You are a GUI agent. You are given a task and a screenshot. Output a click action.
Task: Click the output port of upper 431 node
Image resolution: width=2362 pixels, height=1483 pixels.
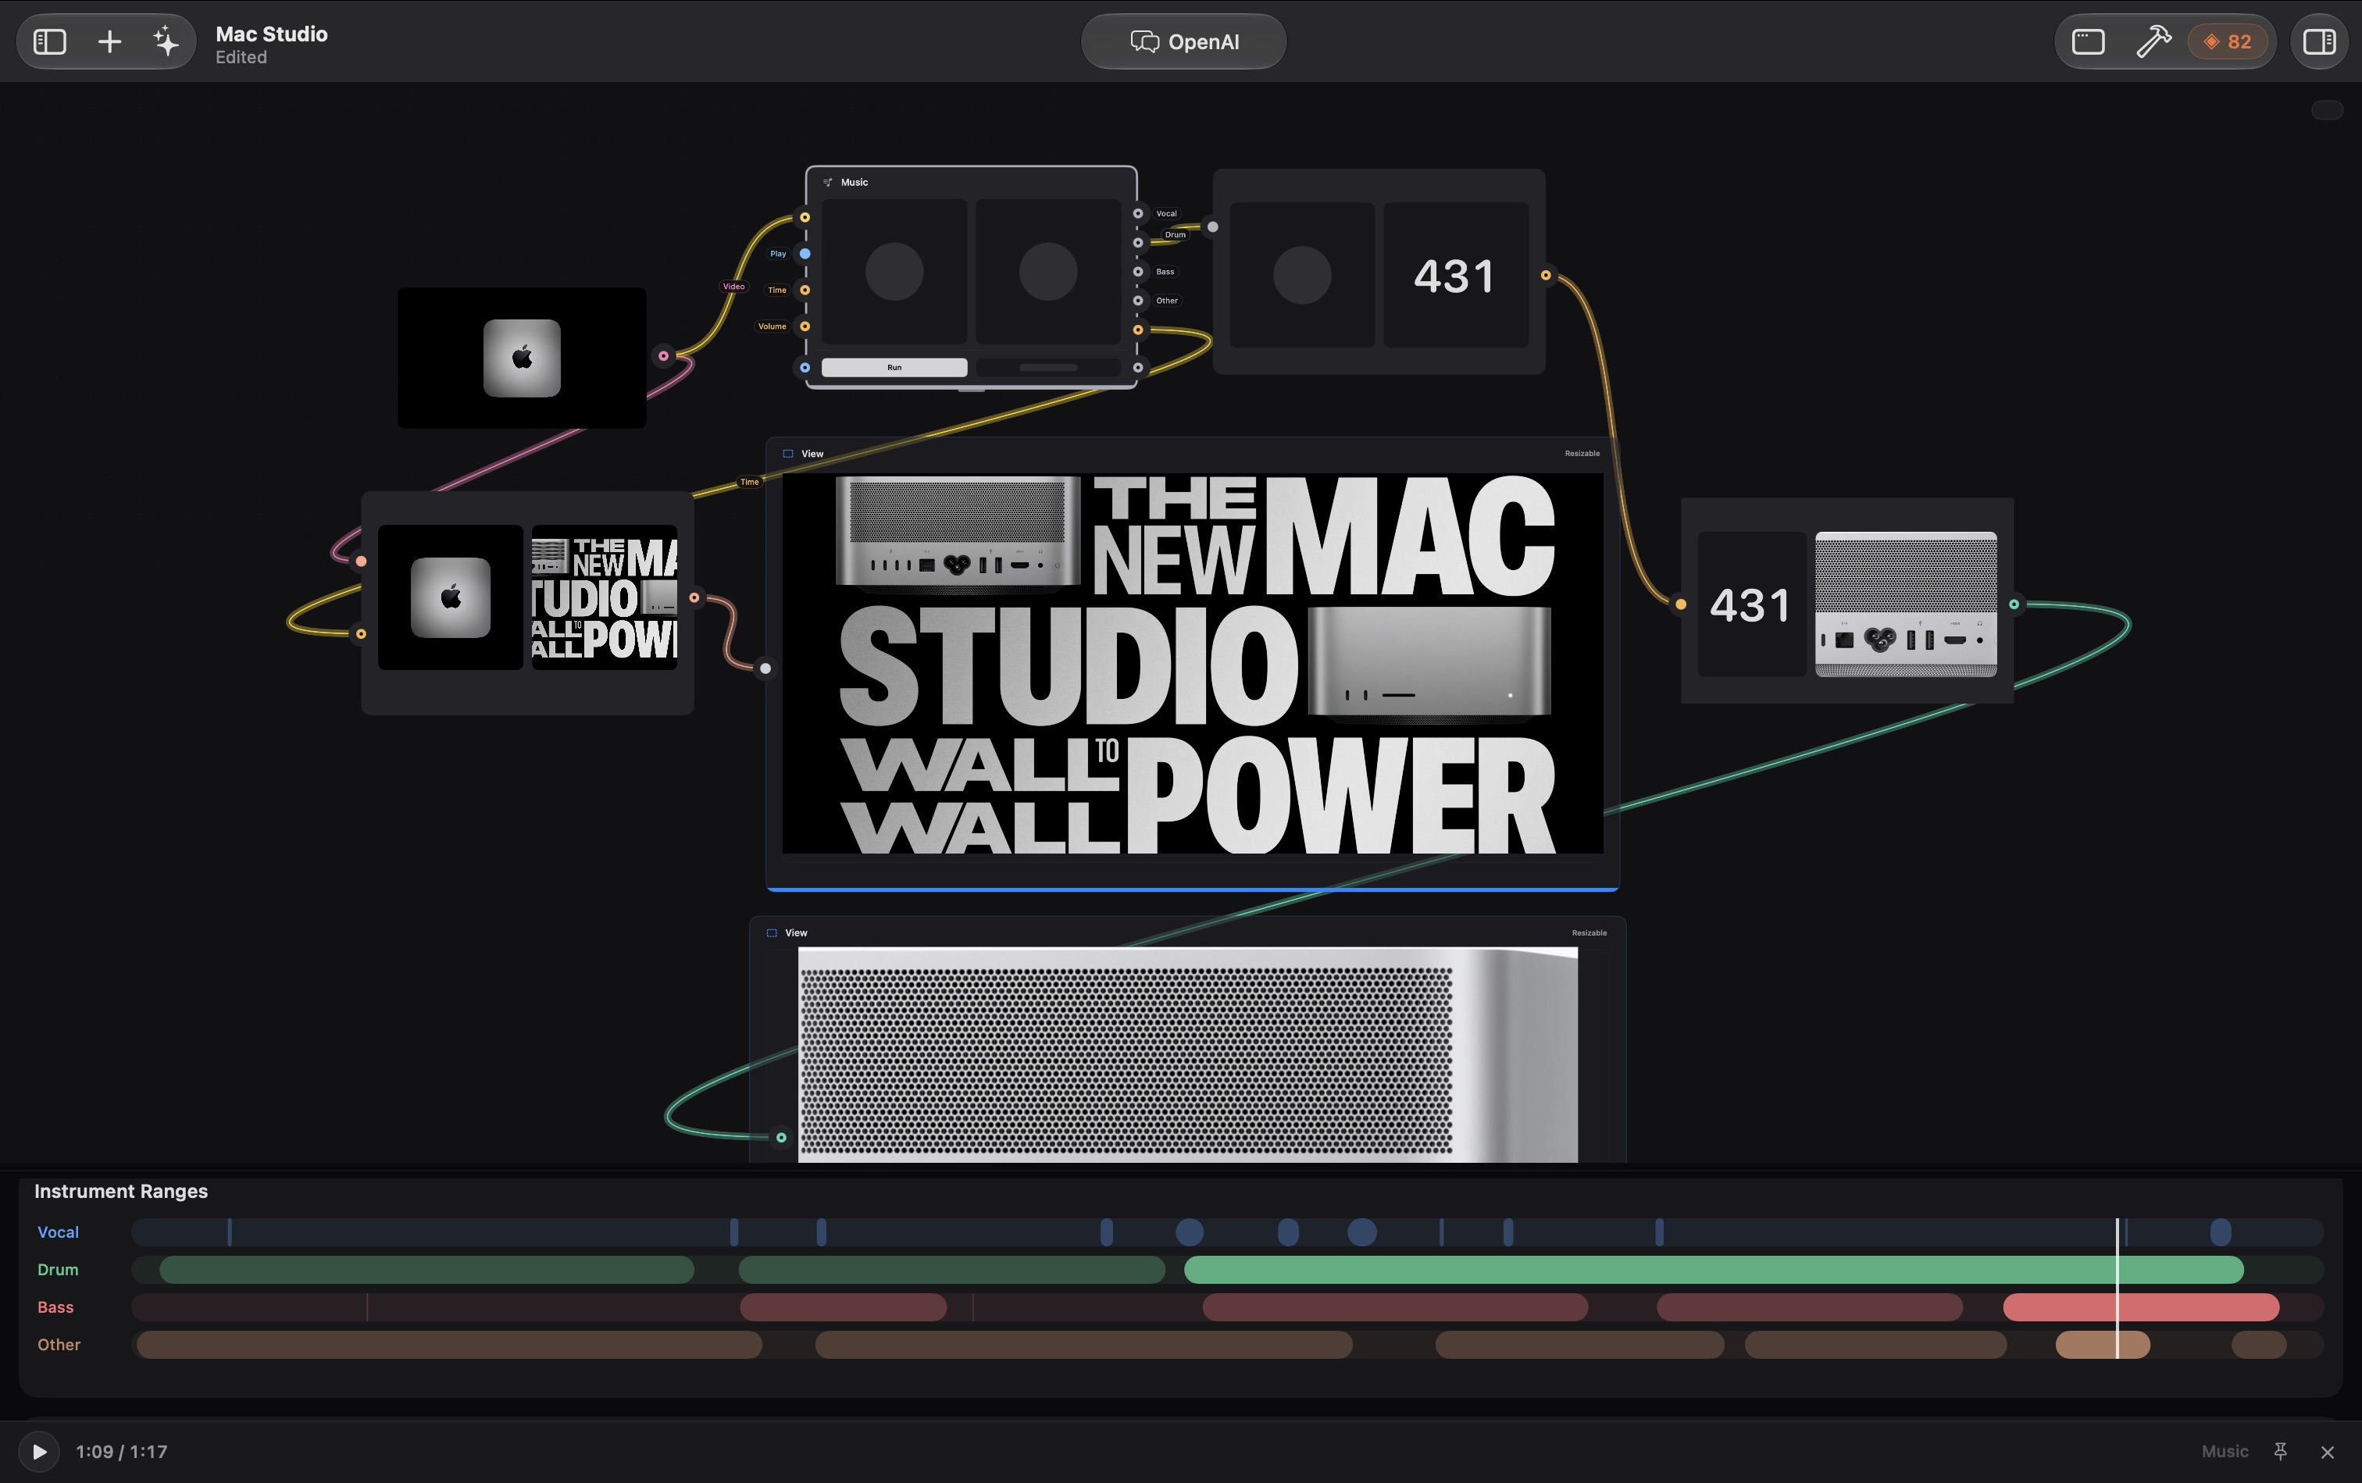[x=1546, y=276]
